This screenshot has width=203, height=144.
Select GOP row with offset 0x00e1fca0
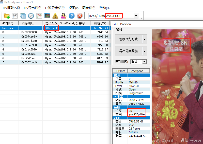point(55,41)
